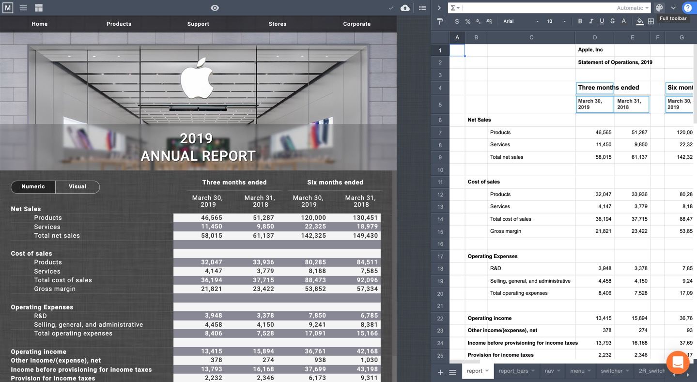This screenshot has width=697, height=382.
Task: Click 'Gross margin' label in spreadsheet
Action: pos(506,231)
